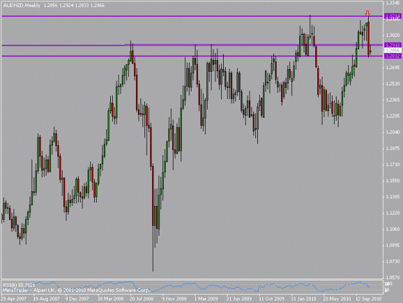Select the red down arrow marker above the latest peak
The width and height of the screenshot is (403, 303).
coord(368,13)
